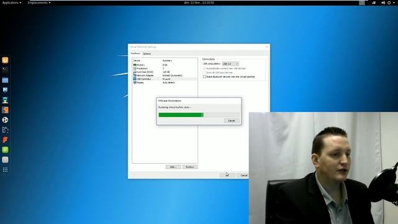Open the orange browser icon in the dock
This screenshot has width=398, height=224.
point(5,60)
